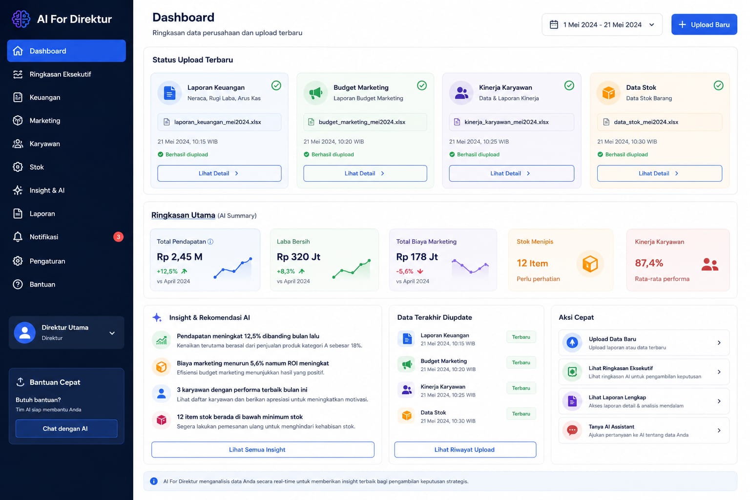Click Lihat Detail for Kinerja Karyawan
The width and height of the screenshot is (750, 500).
(511, 173)
